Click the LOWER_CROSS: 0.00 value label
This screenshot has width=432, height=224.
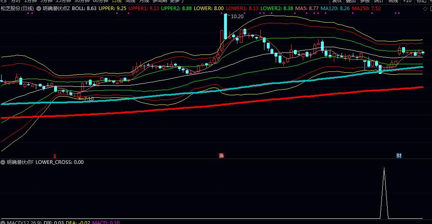pyautogui.click(x=59, y=162)
